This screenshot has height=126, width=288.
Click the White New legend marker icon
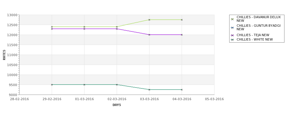click(232, 40)
